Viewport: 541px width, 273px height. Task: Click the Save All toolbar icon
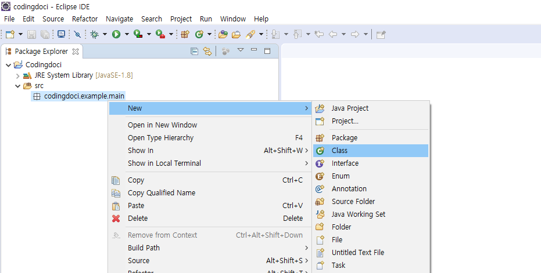[45, 34]
